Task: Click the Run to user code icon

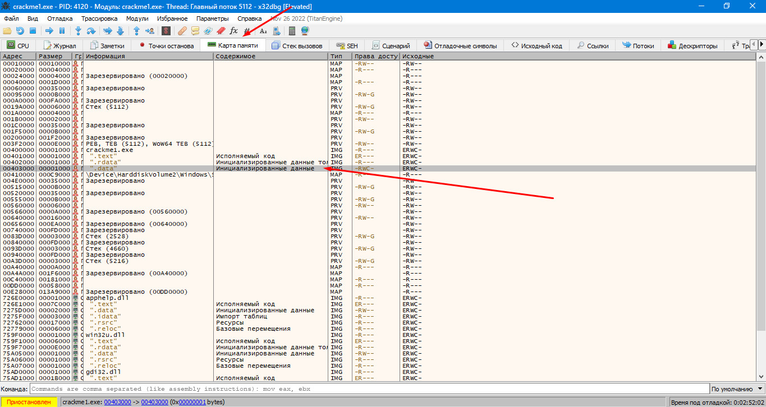Action: point(149,31)
